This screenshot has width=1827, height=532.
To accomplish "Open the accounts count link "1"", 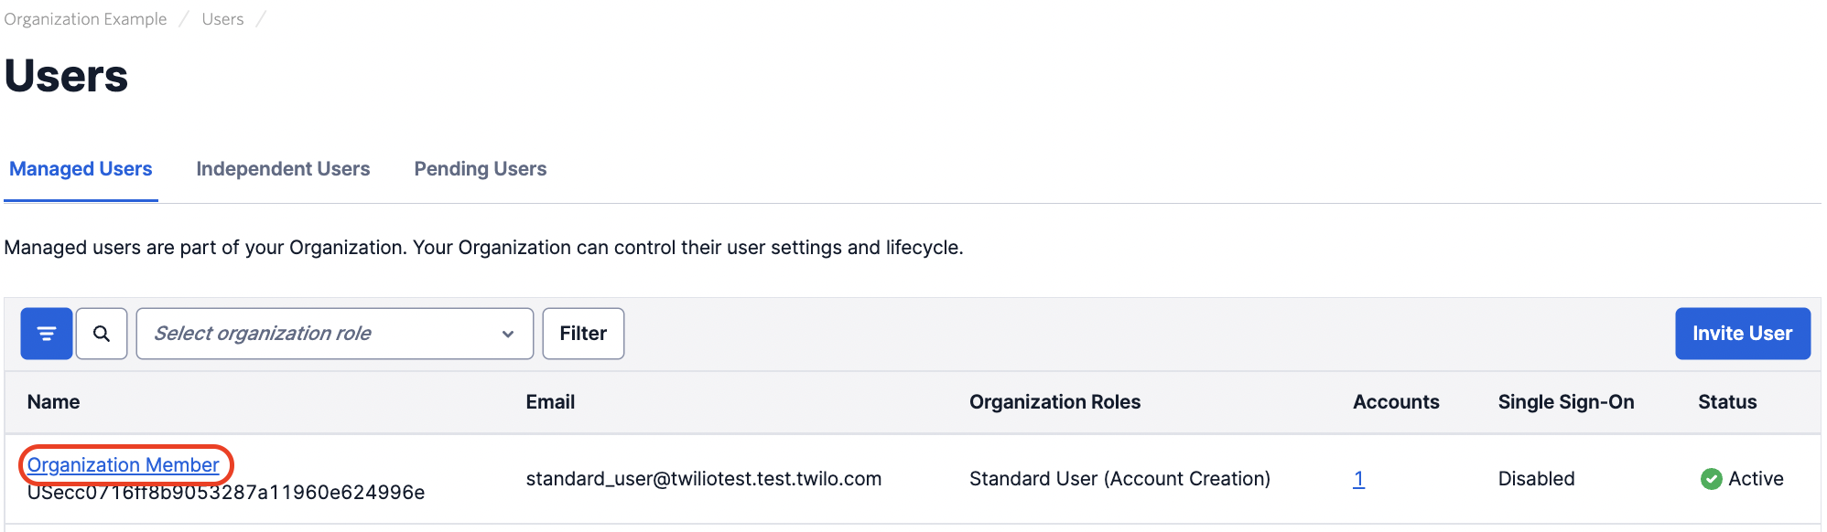I will click(x=1359, y=479).
